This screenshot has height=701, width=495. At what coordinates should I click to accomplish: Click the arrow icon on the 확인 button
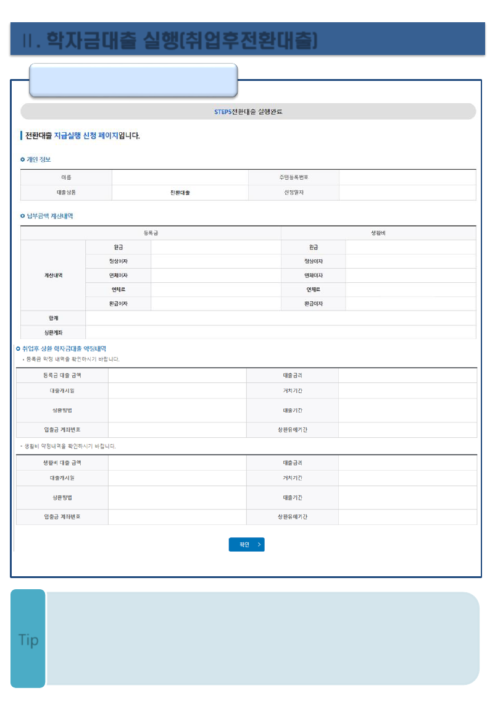click(260, 544)
